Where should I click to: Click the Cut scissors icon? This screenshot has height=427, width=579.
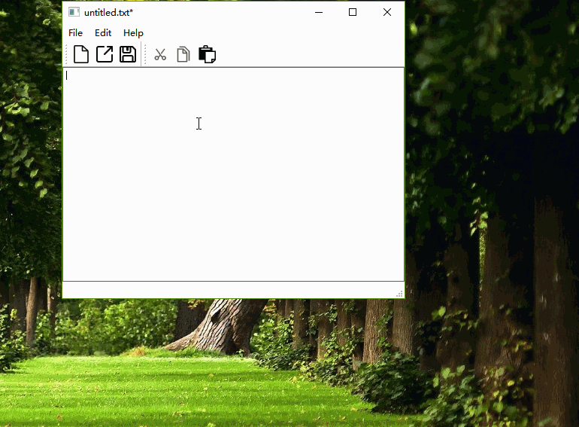(x=160, y=55)
